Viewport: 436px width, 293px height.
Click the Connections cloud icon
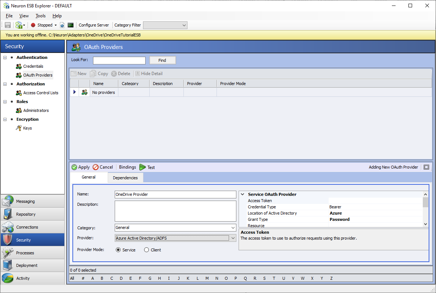pyautogui.click(x=7, y=227)
